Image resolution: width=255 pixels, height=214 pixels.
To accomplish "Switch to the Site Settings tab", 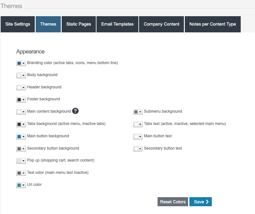I will [18, 24].
